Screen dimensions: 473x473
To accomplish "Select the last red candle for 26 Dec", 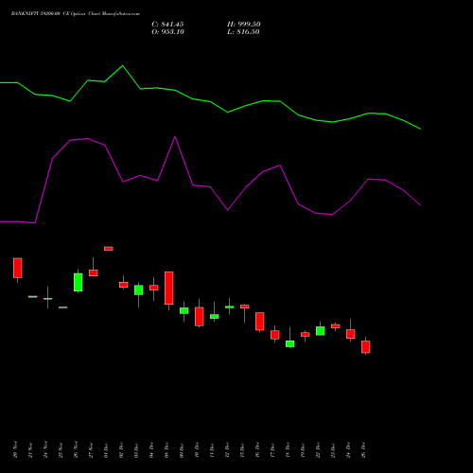I will pos(366,347).
